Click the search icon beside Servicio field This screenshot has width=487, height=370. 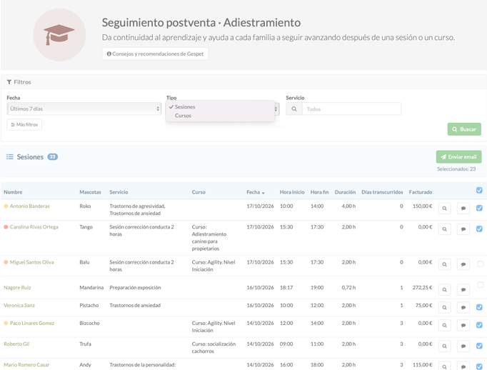coord(294,109)
